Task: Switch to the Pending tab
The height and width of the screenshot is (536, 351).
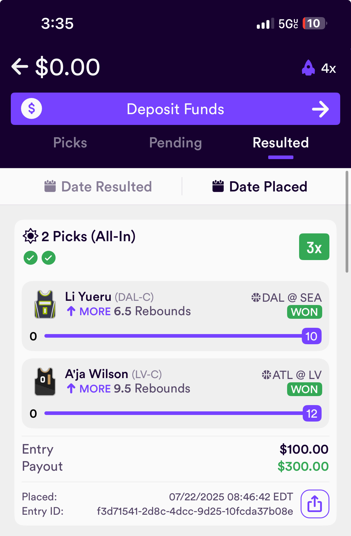Action: (x=175, y=143)
